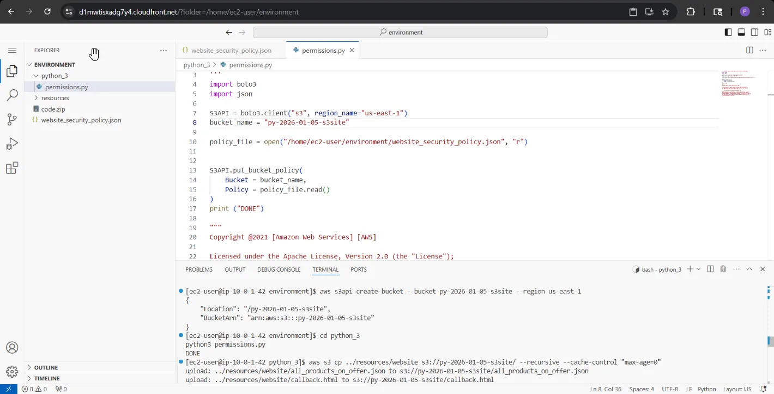
Task: Close the permissions.py tab
Action: [x=352, y=50]
